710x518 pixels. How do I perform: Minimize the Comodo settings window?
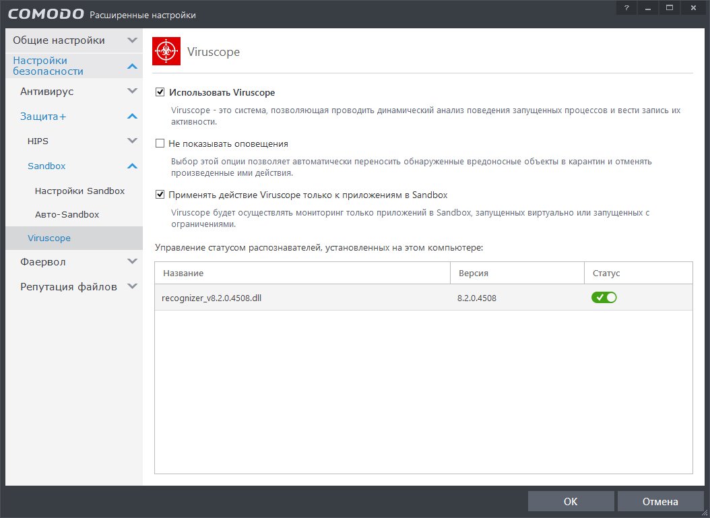pos(648,7)
